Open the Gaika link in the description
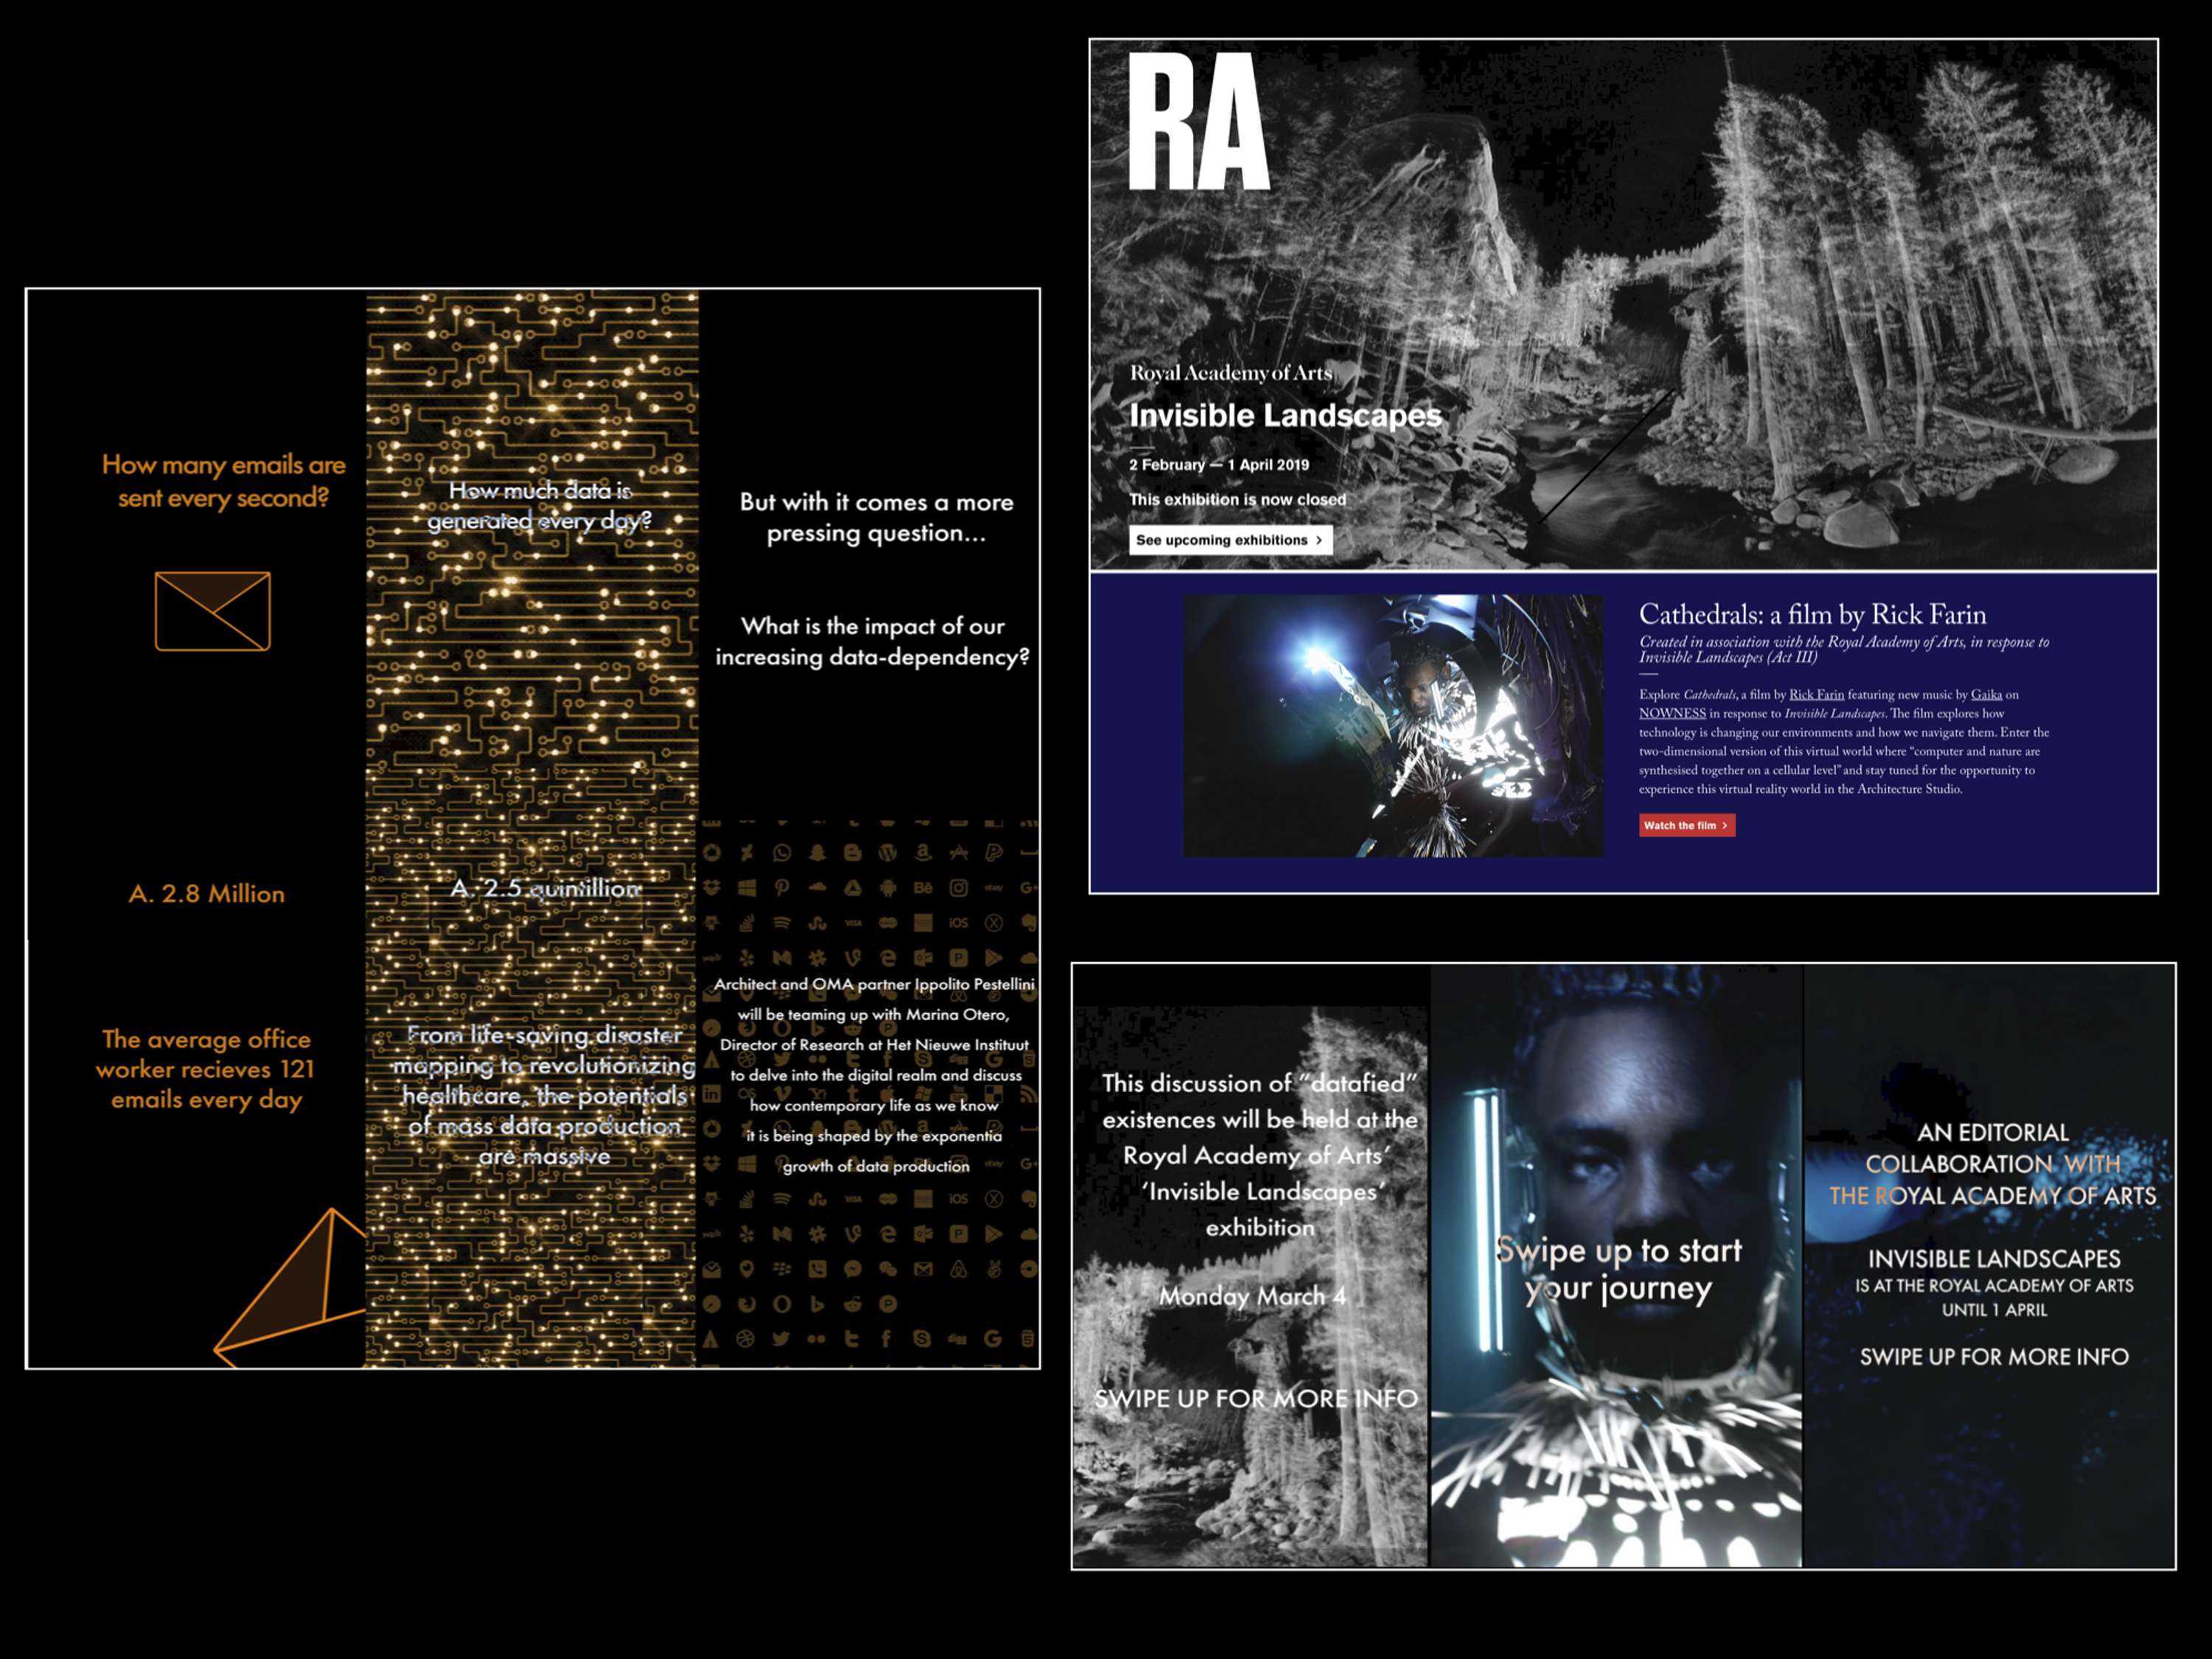The width and height of the screenshot is (2212, 1659). [x=1986, y=694]
